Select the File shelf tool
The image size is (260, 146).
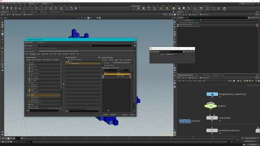pyautogui.click(x=76, y=9)
